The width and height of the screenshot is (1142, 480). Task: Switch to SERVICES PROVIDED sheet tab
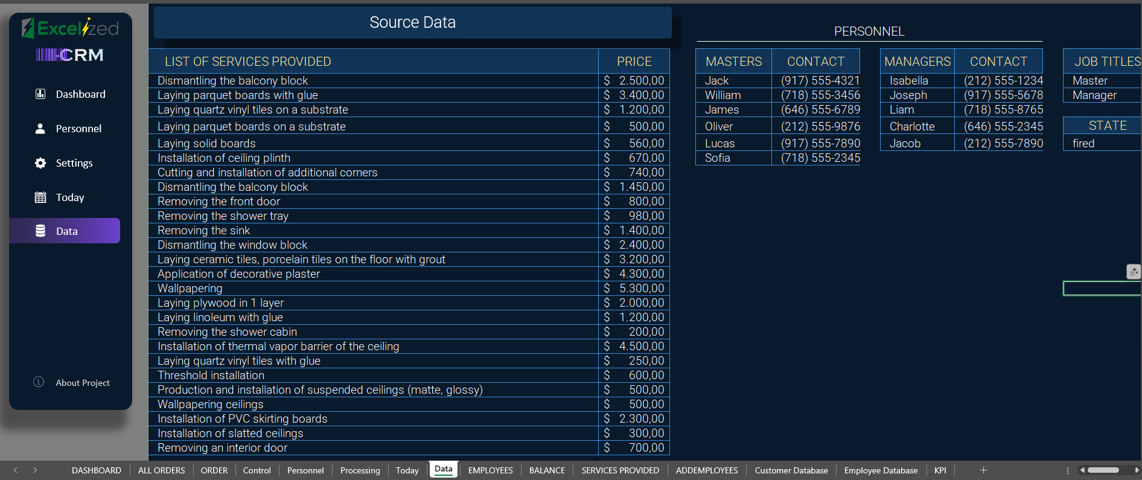click(620, 470)
